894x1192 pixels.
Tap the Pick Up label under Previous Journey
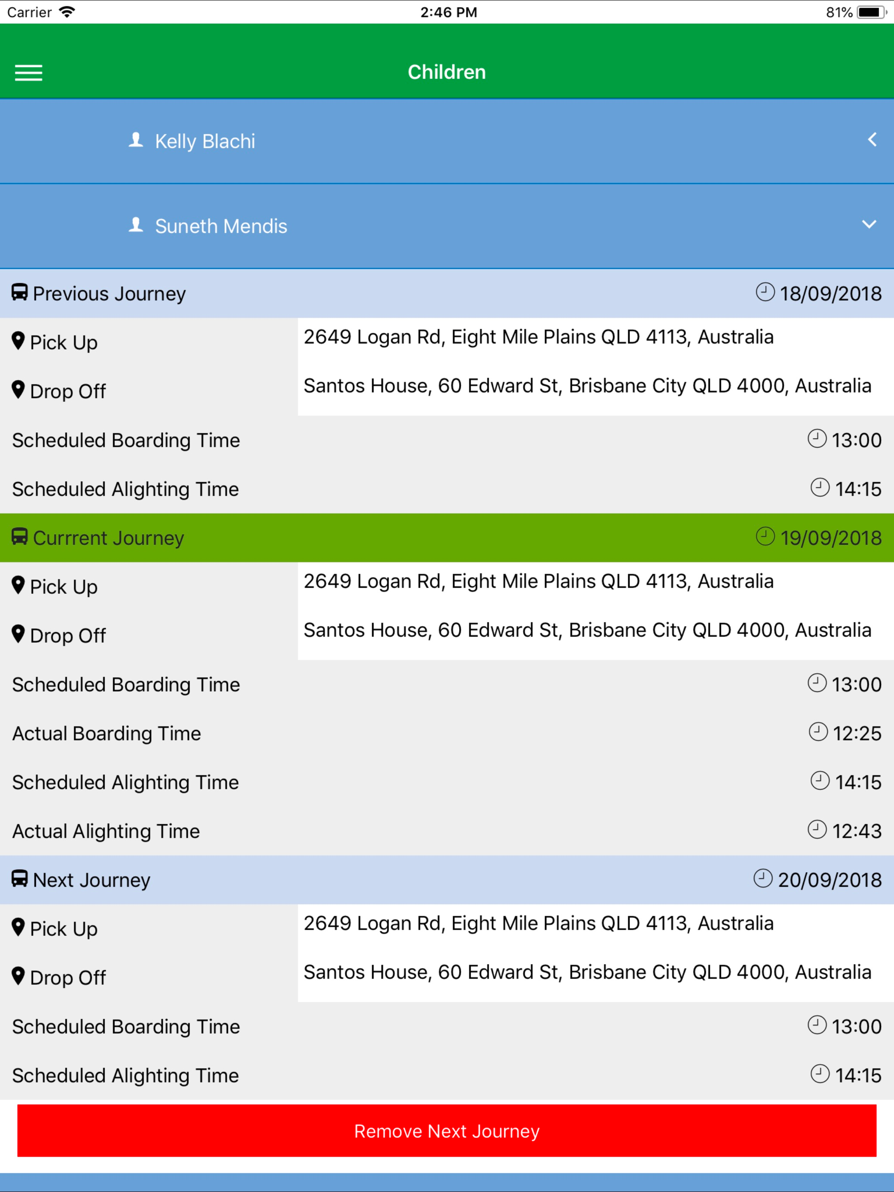tap(64, 343)
